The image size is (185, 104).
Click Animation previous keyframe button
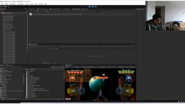pyautogui.click(x=40, y=46)
